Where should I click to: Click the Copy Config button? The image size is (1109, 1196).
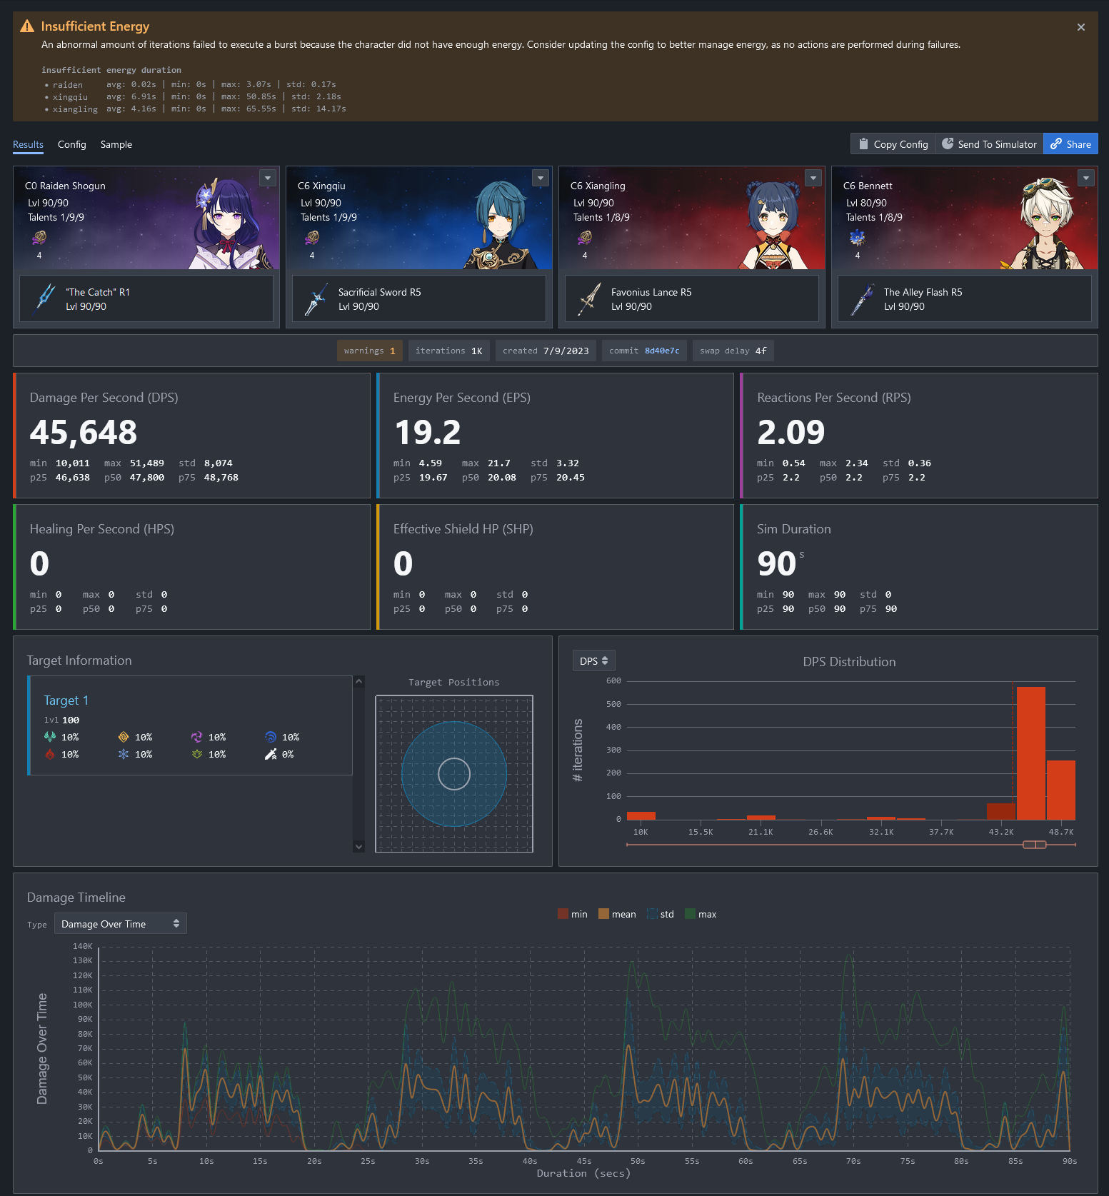tap(893, 144)
